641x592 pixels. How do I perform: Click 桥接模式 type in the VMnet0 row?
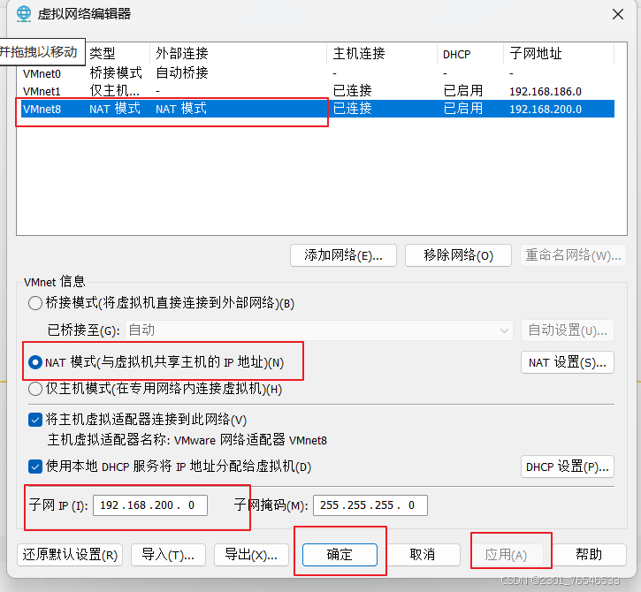[116, 73]
